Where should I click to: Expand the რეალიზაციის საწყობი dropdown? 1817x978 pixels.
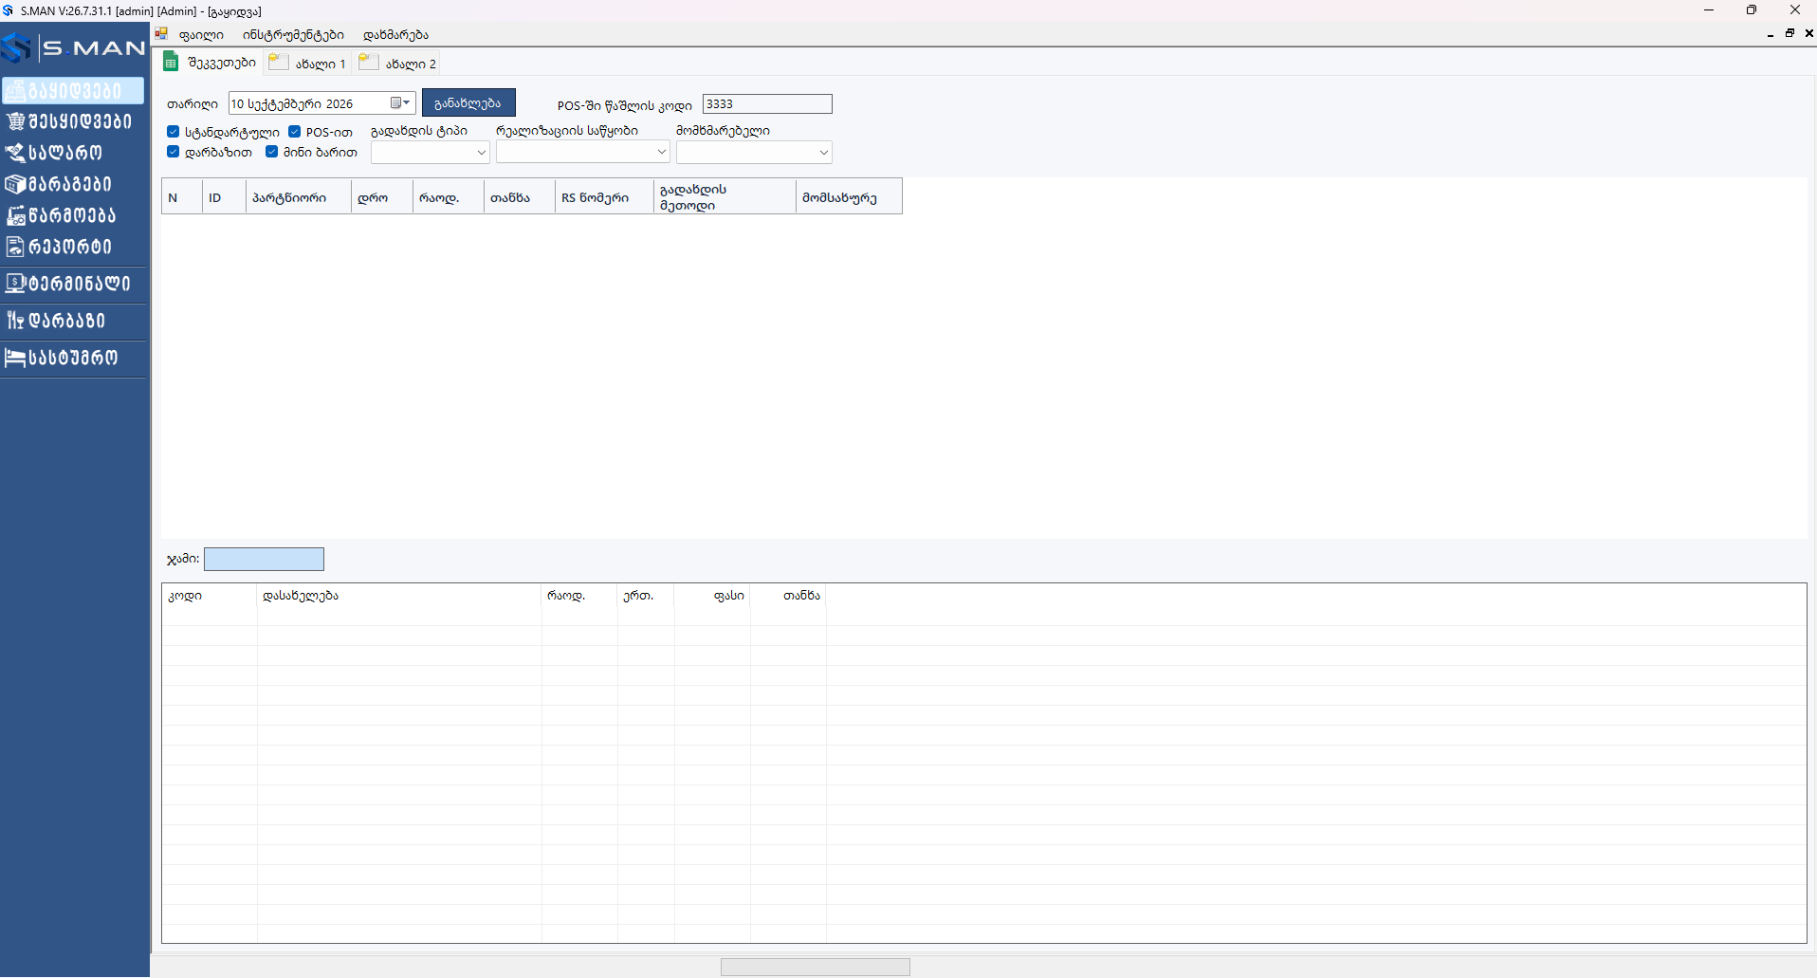coord(582,152)
